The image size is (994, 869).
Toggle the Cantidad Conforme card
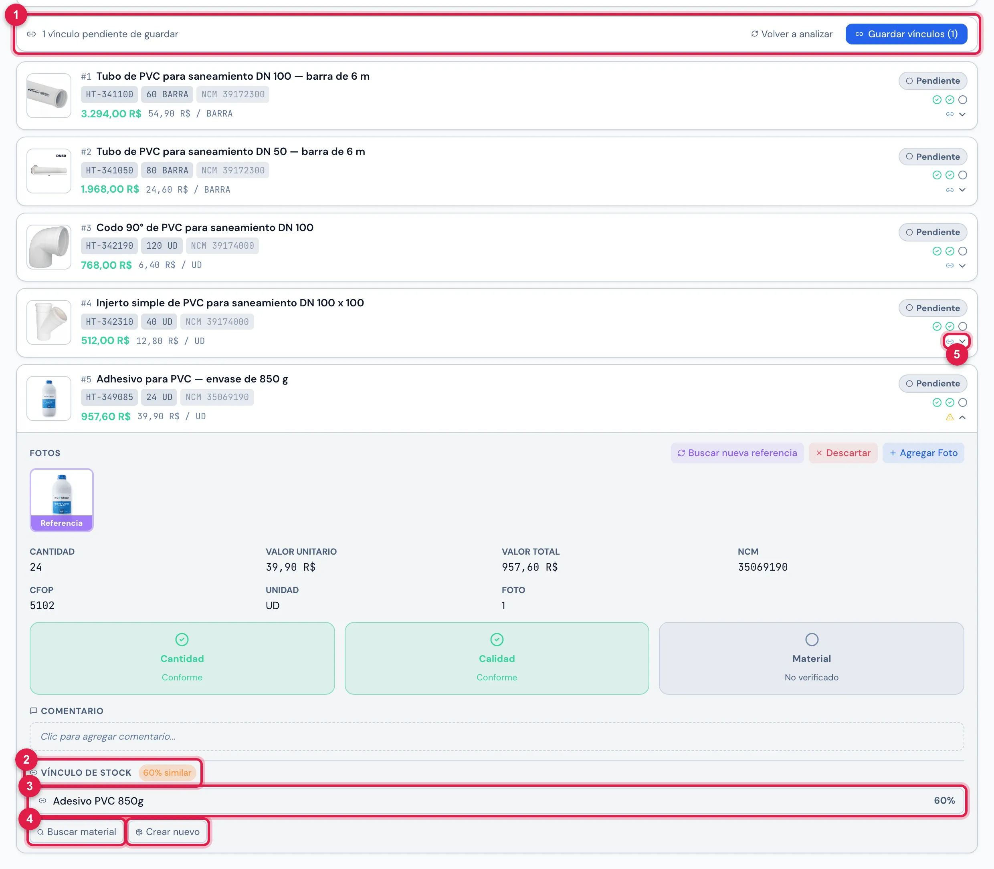coord(182,658)
